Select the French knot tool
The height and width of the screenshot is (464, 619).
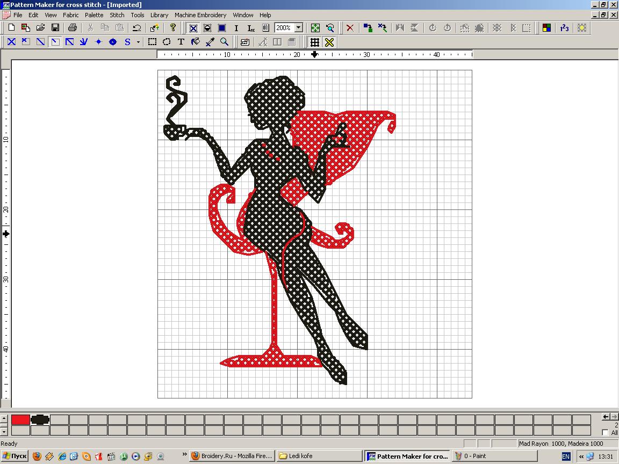tap(98, 42)
